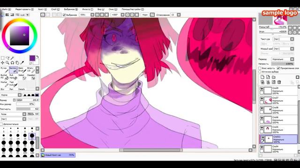
Task: Select the move tool
Action: 3,63
